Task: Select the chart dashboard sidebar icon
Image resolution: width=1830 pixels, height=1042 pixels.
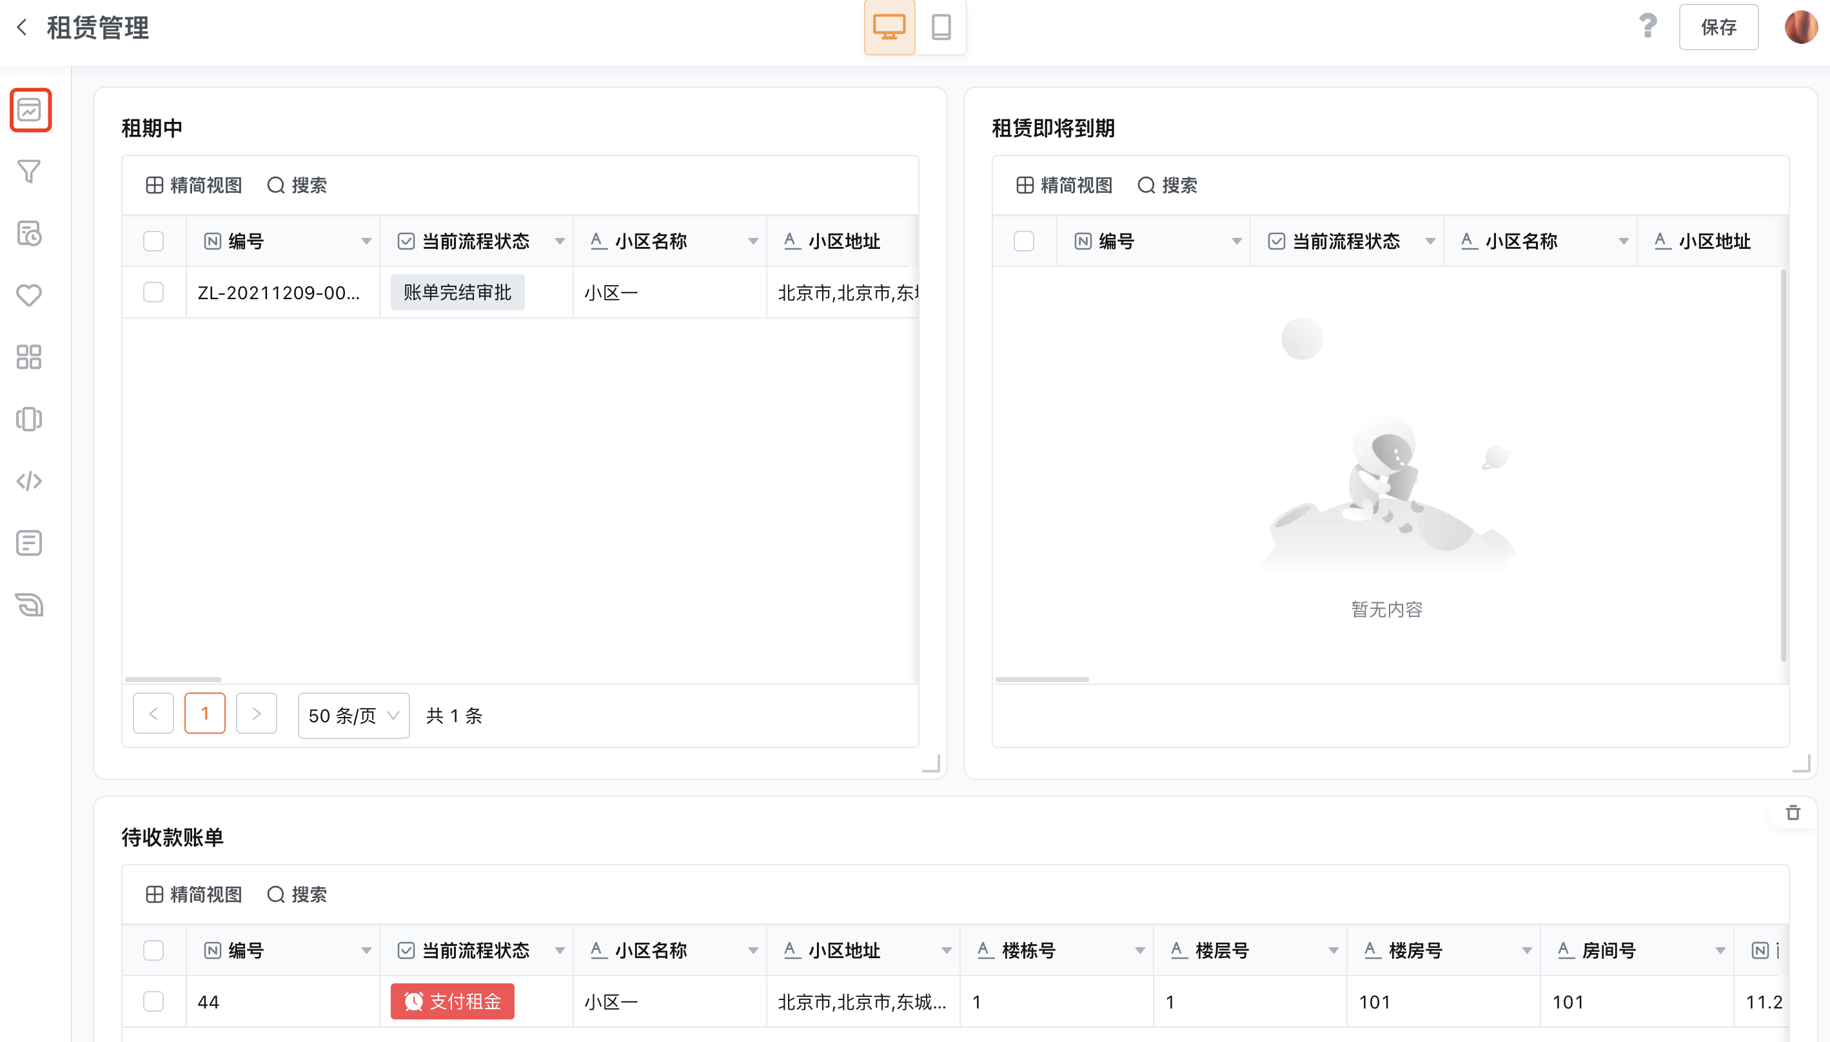Action: click(30, 110)
